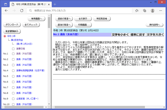167x110 pixels.
Task: Open the browser settings ellipsis menu
Action: [x=161, y=10]
